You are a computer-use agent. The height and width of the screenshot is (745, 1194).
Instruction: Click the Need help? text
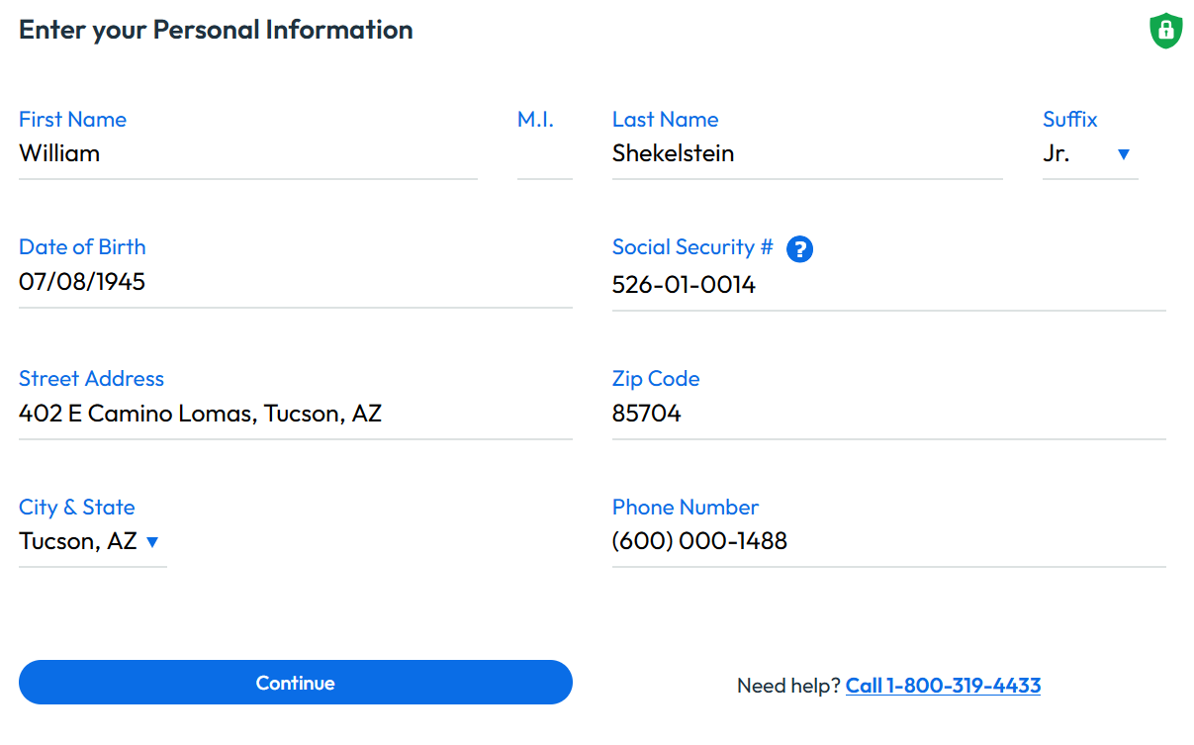pyautogui.click(x=788, y=686)
